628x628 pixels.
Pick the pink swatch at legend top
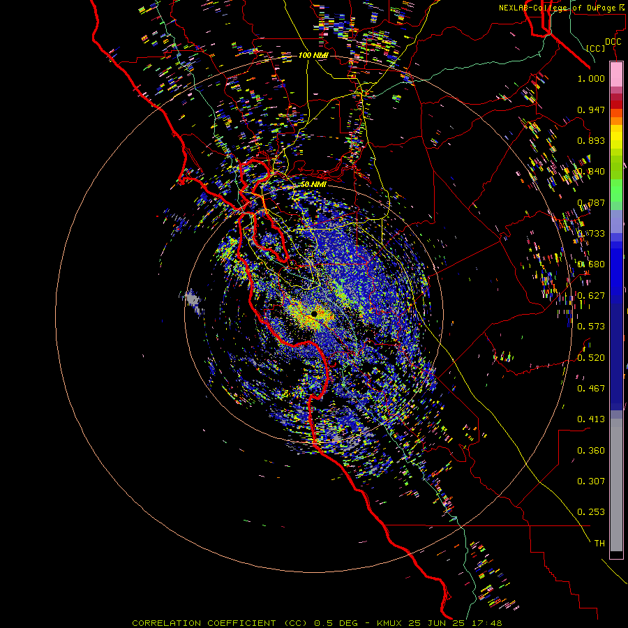pos(616,75)
